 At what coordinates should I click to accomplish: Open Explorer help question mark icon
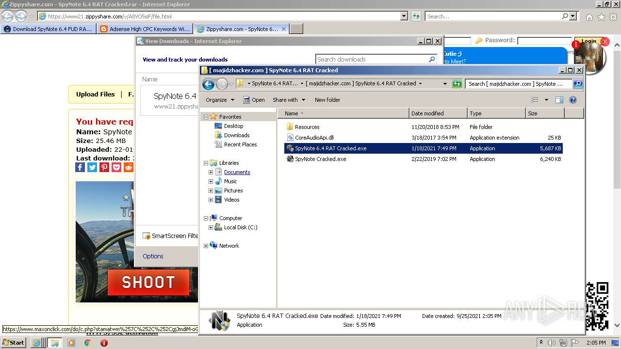573,100
